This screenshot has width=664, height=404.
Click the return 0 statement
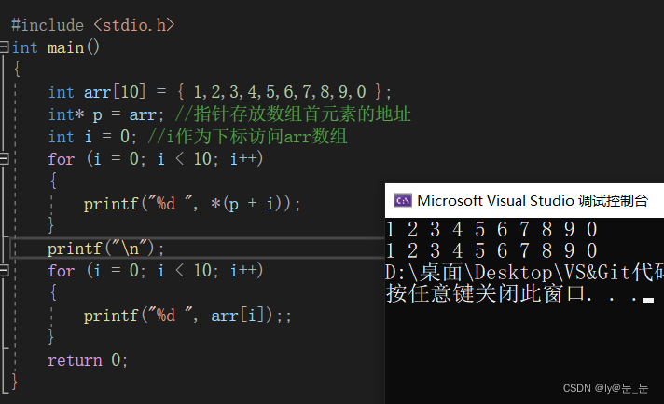(x=88, y=360)
